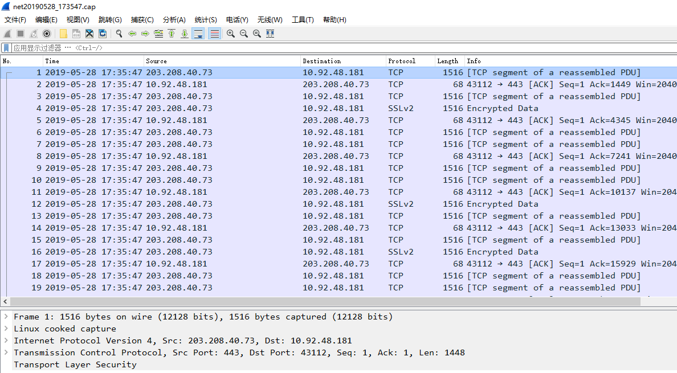Screen dimensions: 677x373
Task: Click the Go to specified packet icon
Action: point(158,34)
